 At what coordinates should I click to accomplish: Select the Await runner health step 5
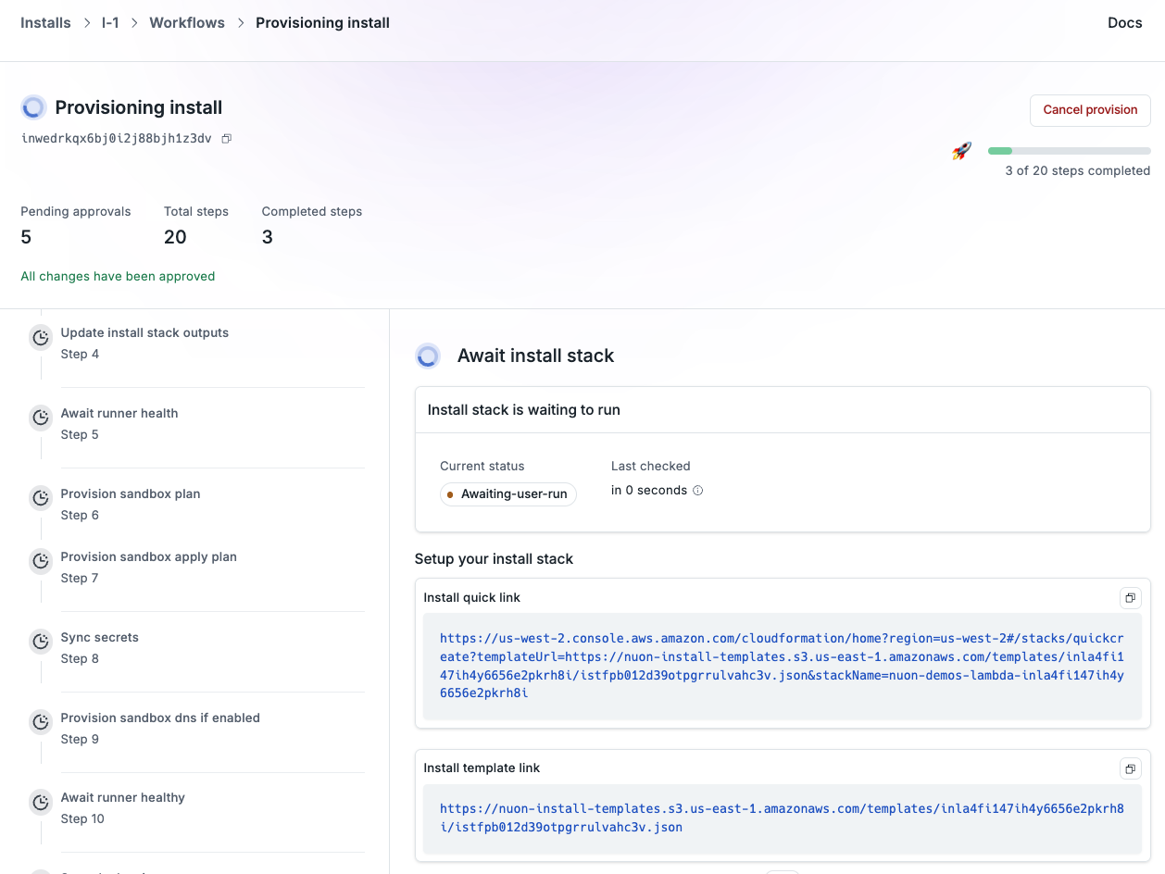[x=119, y=424]
